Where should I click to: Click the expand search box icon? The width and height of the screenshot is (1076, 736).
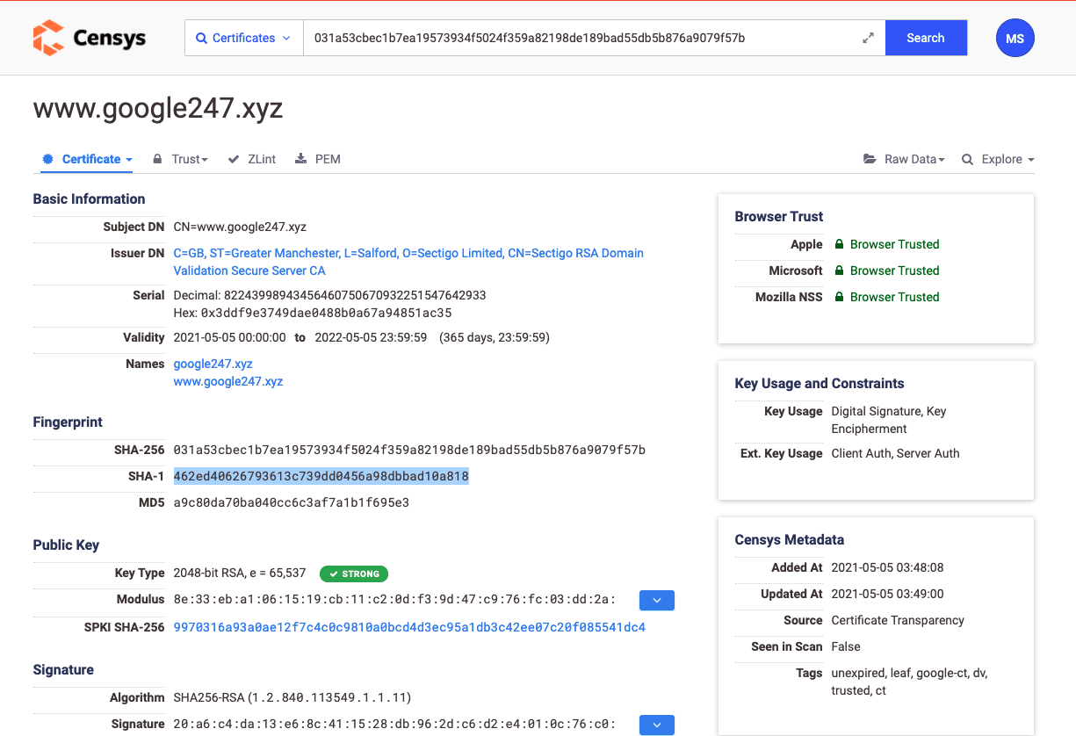(x=868, y=38)
